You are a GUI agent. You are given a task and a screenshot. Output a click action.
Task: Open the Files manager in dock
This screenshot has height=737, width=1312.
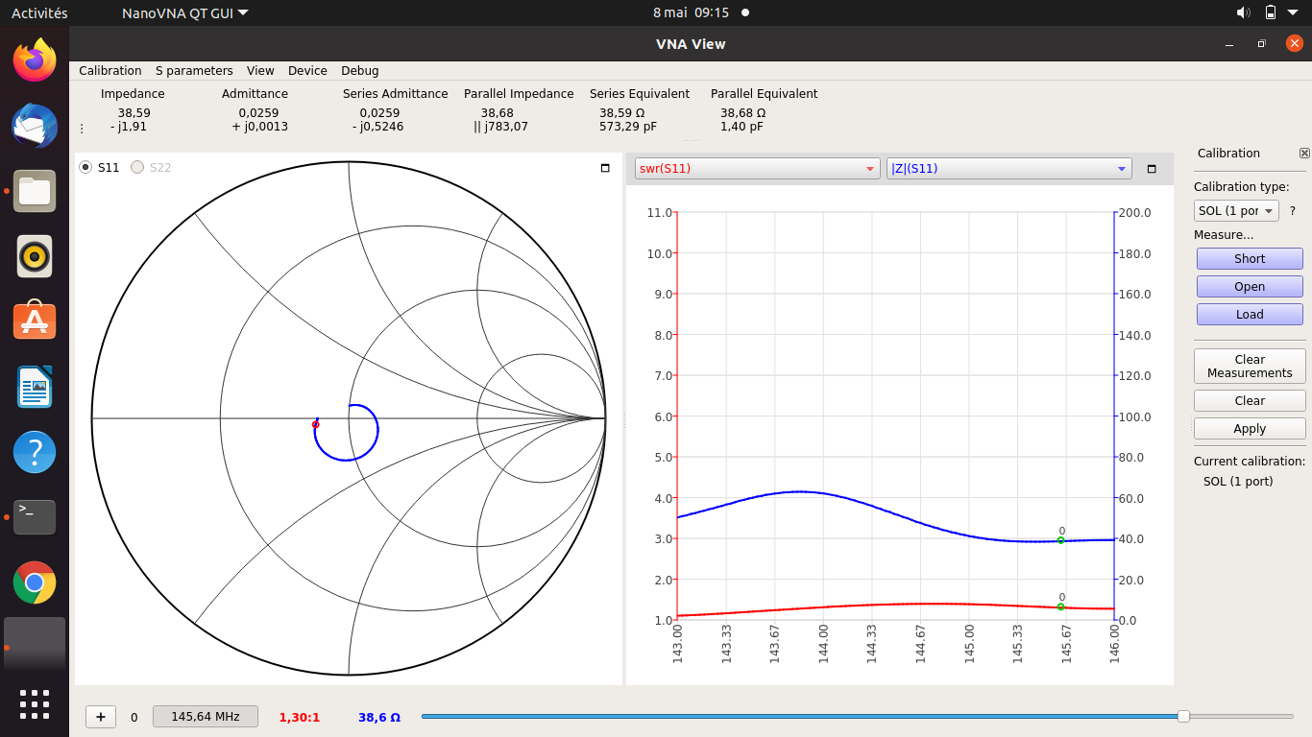35,191
